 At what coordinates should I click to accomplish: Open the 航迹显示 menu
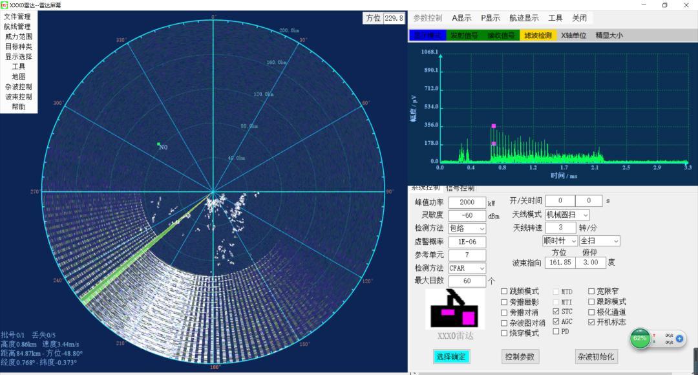click(x=523, y=18)
